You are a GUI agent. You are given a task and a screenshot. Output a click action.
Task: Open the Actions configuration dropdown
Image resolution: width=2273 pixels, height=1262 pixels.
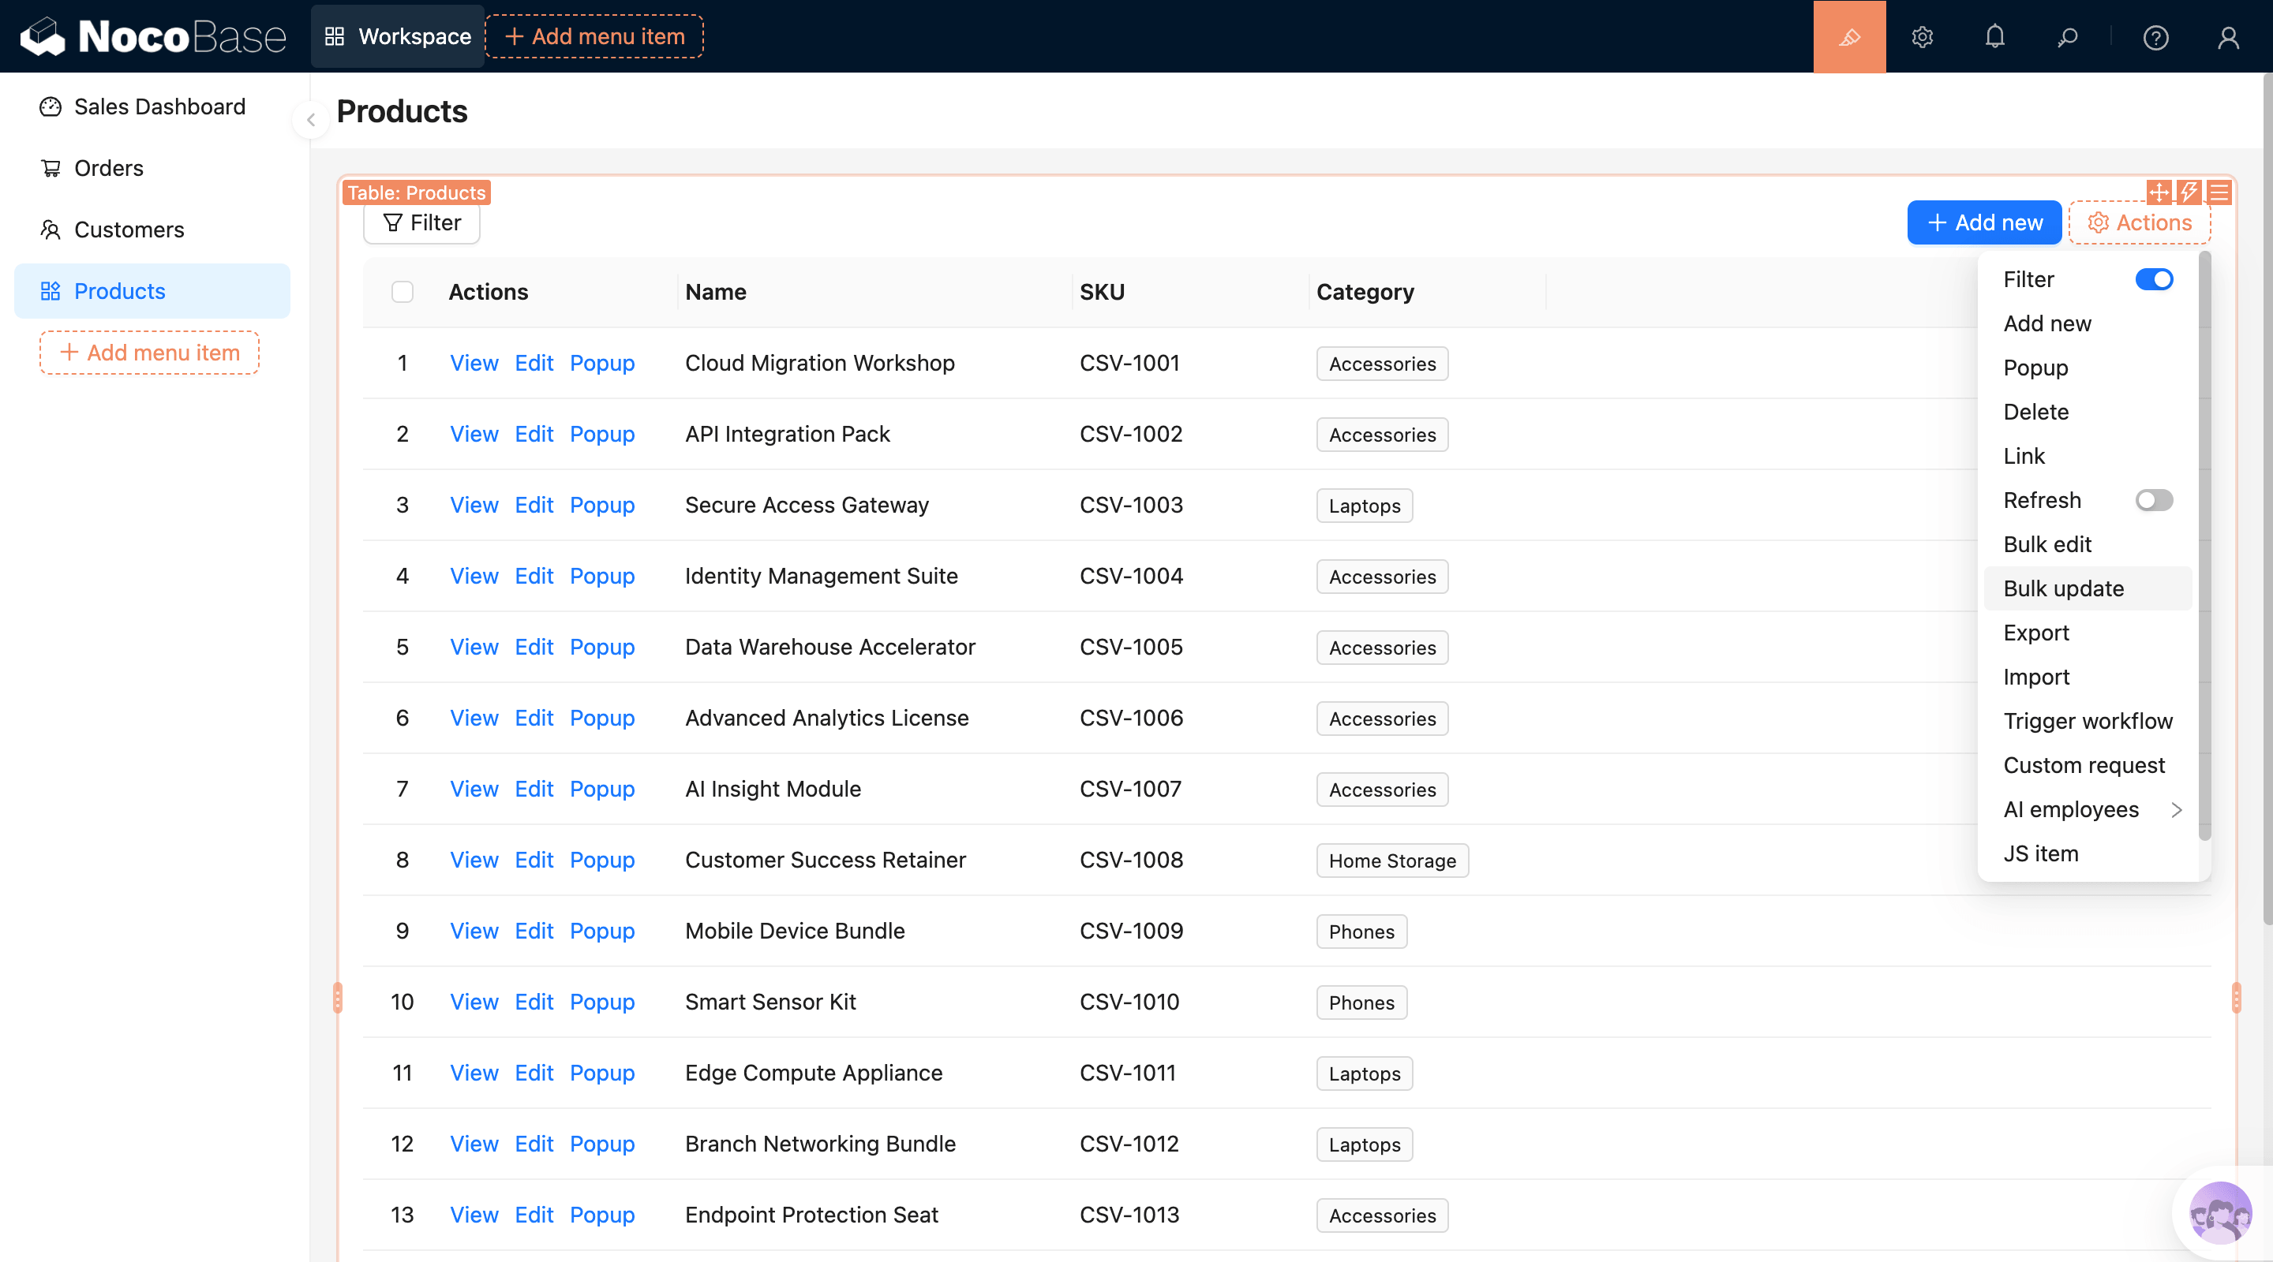[x=2139, y=222]
